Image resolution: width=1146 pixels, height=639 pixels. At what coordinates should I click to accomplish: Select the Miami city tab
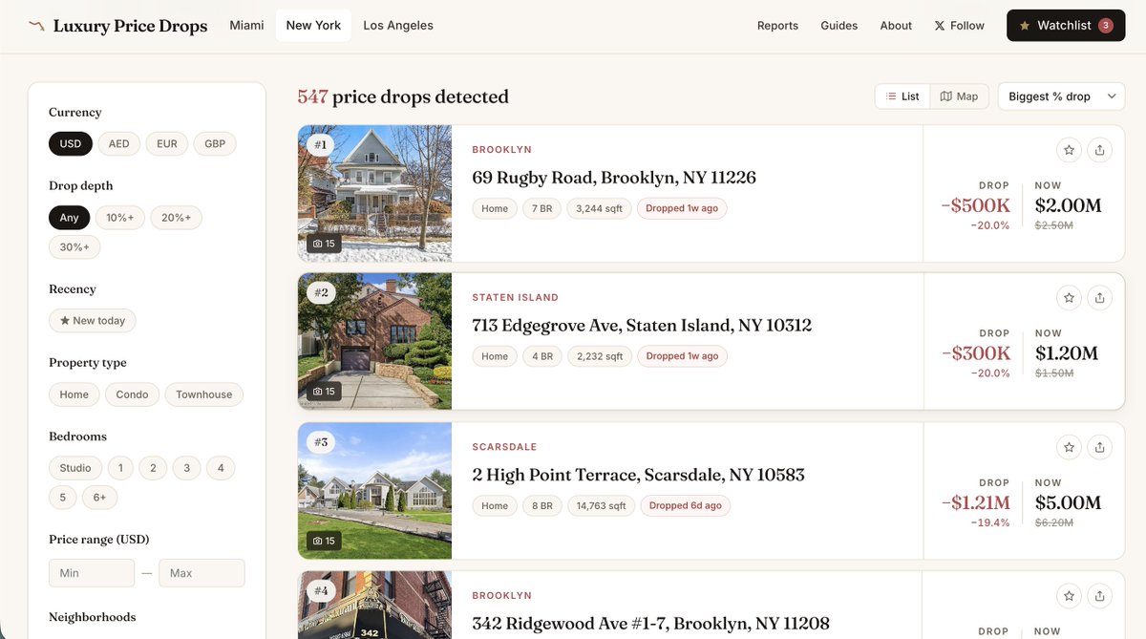pyautogui.click(x=246, y=26)
